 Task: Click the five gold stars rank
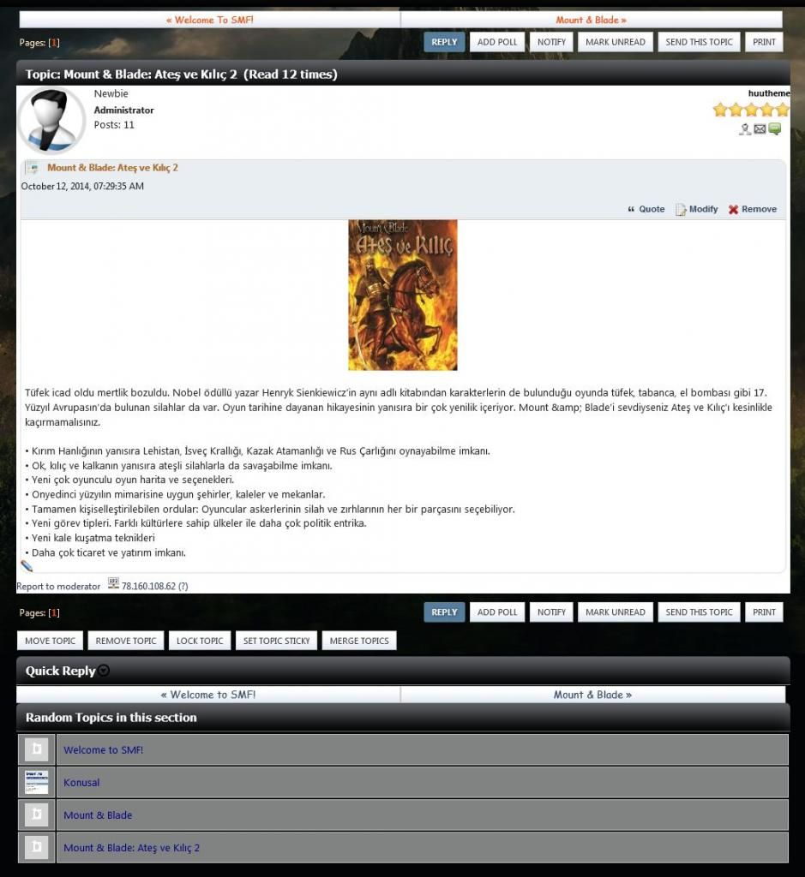coord(751,110)
